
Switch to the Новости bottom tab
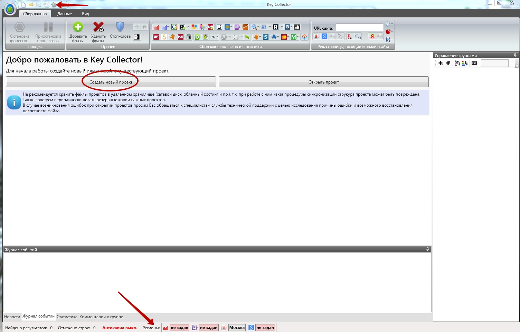pyautogui.click(x=12, y=317)
